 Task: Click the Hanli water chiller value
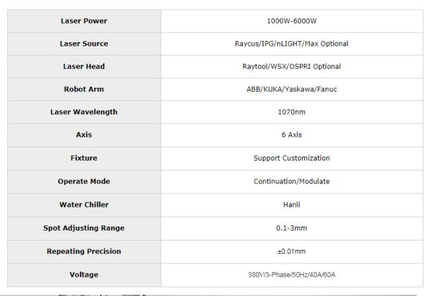tap(292, 205)
